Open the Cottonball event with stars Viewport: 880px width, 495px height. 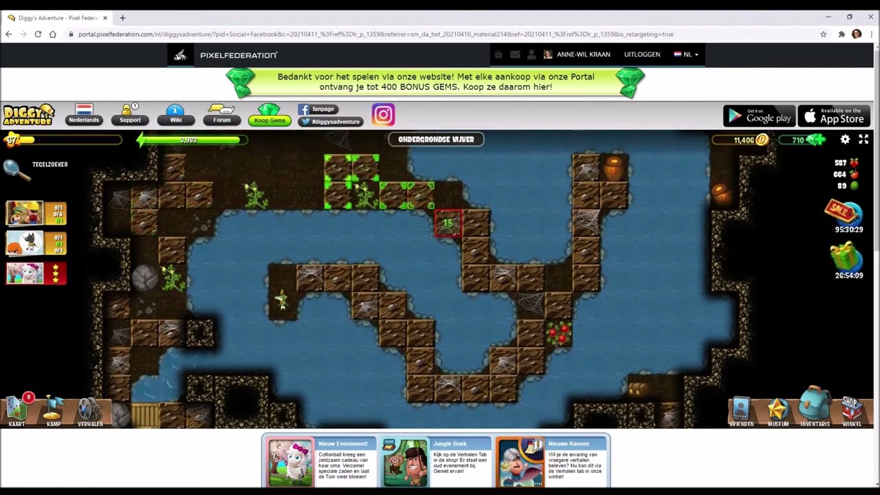point(36,273)
